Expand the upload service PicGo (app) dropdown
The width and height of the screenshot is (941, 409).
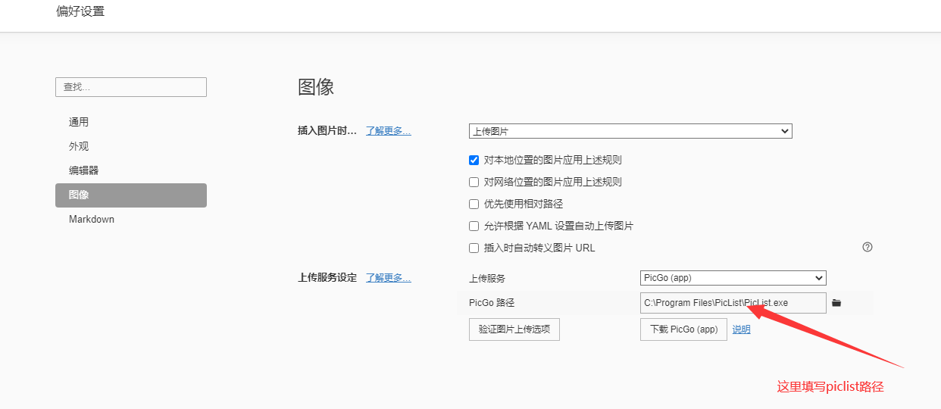point(733,278)
